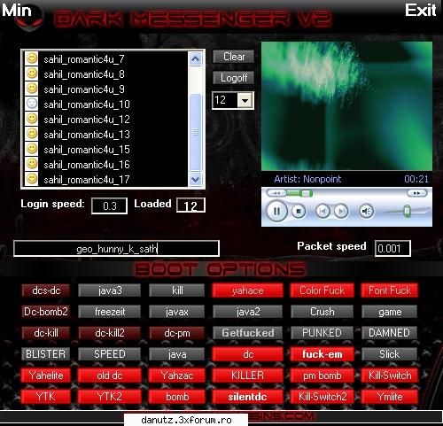Click the account list scroll up arrow

[195, 58]
